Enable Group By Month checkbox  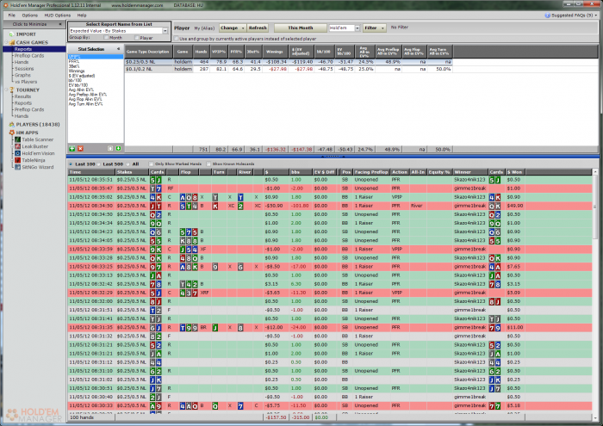tap(106, 38)
